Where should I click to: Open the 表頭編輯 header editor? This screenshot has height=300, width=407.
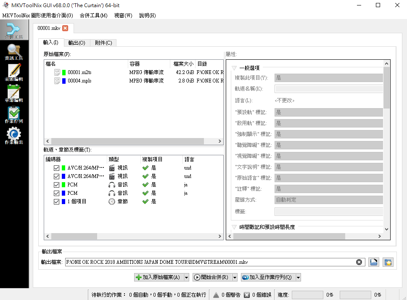(x=14, y=73)
